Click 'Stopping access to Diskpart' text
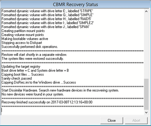Viewport: 151px width, 126px height. coord(22,43)
